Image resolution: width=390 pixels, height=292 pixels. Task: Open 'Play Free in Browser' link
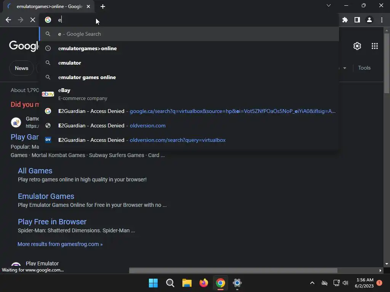[x=52, y=222]
